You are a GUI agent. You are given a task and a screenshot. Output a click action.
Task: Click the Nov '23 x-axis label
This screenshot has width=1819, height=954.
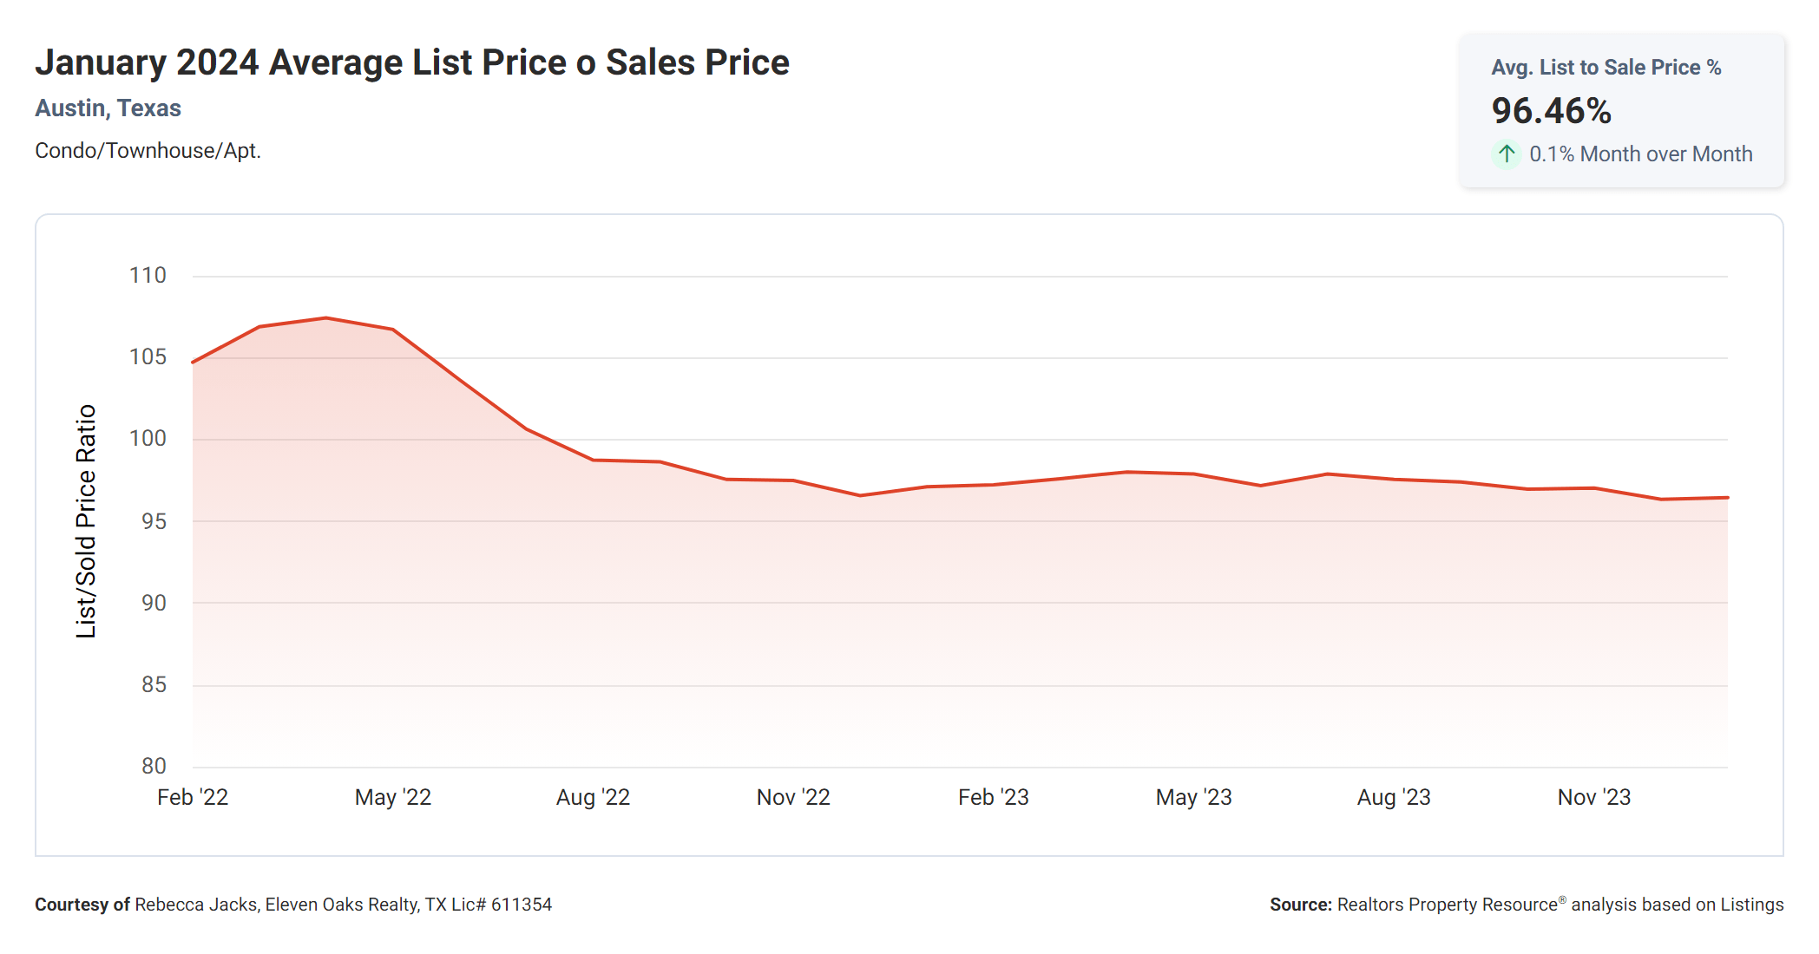click(1594, 797)
